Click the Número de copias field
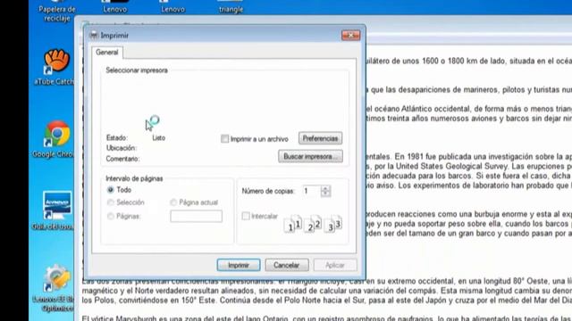Screen dimensions: 572x321 [x=311, y=191]
